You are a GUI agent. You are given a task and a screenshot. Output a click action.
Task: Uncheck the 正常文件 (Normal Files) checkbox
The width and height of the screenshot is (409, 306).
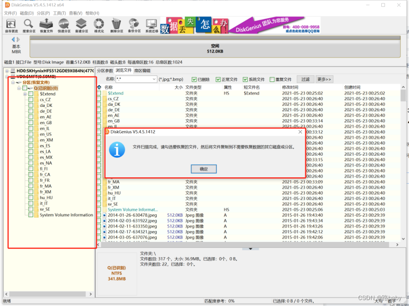[x=218, y=79]
